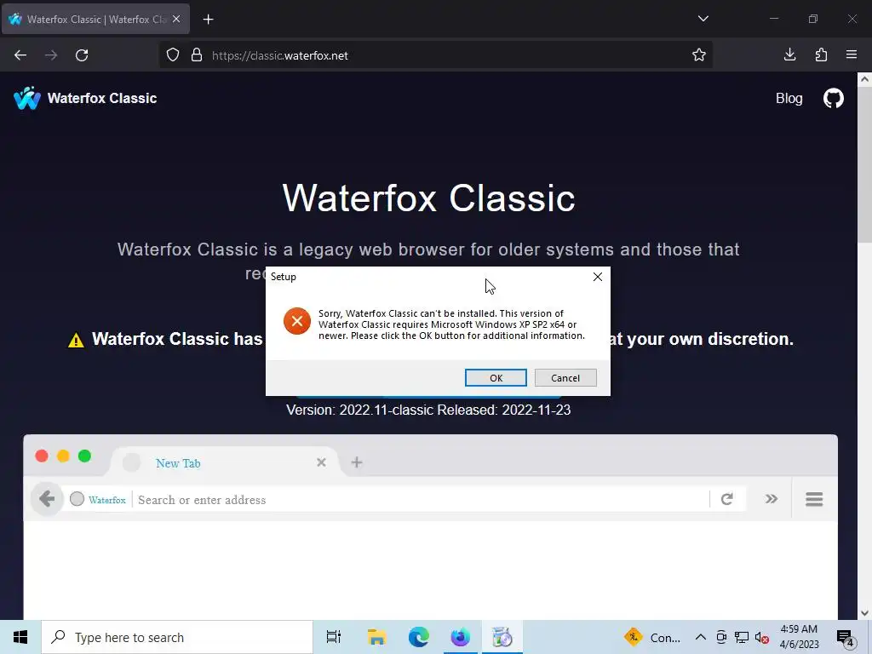Screen dimensions: 872x654
Task: Bookmark this page with star icon
Action: (x=699, y=55)
